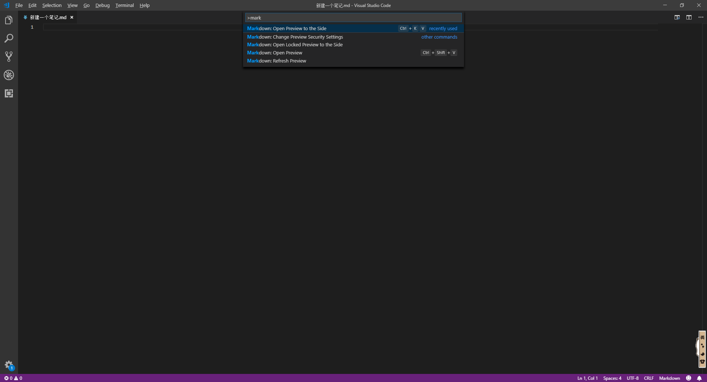Click the VS Code logo icon
707x382 pixels.
pyautogui.click(x=7, y=5)
